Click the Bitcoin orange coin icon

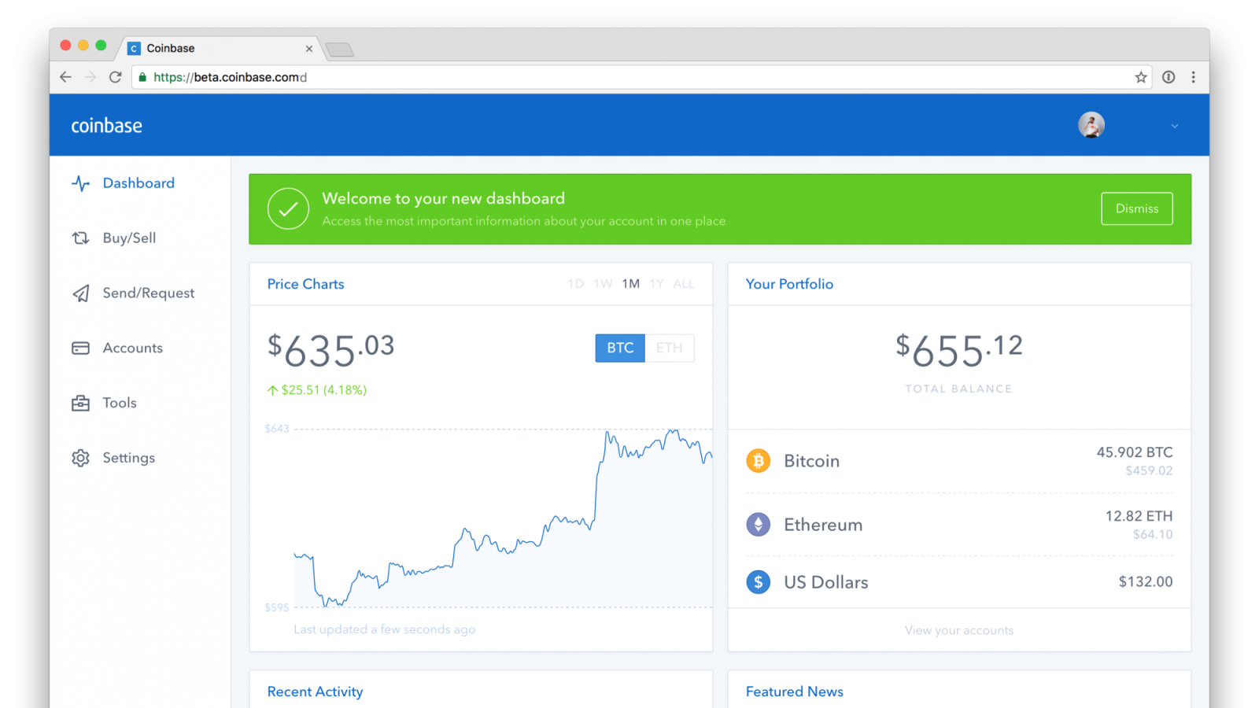(759, 461)
